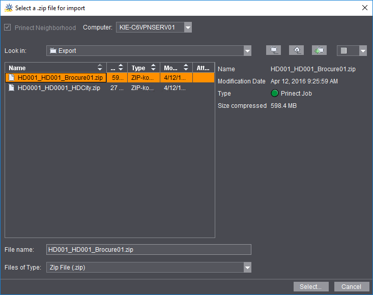Click the Cancel button
This screenshot has width=373, height=295.
pos(352,287)
